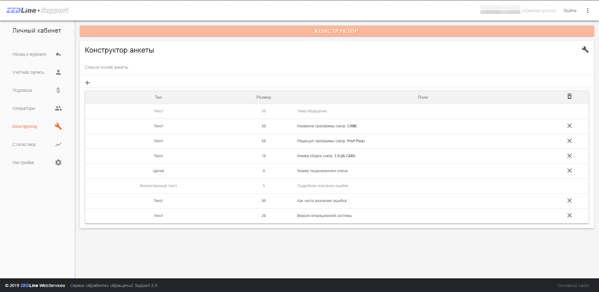Add a new field with plus icon
Screen dimensions: 599x292
[87, 83]
